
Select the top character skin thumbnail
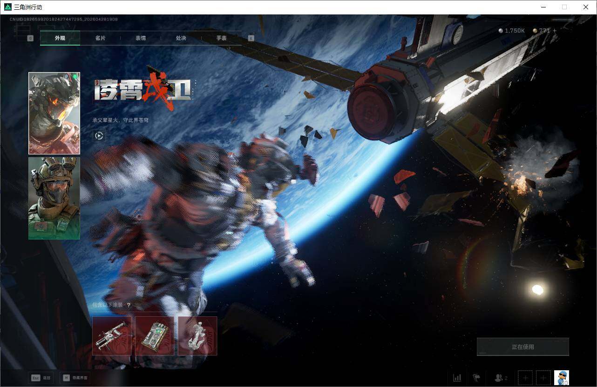(x=54, y=113)
